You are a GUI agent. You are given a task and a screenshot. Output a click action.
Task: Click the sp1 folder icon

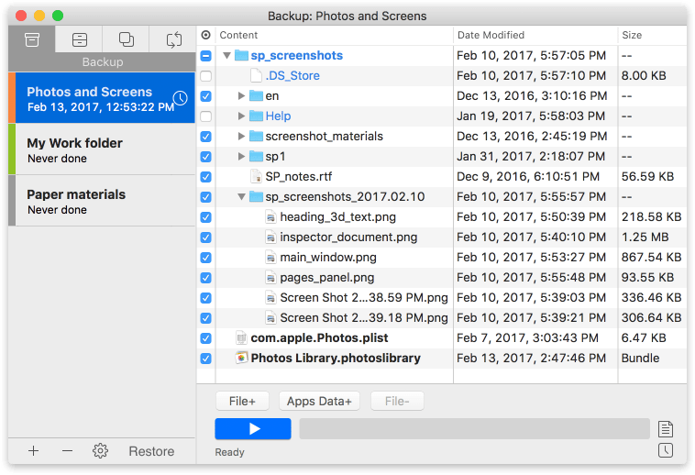coord(256,157)
